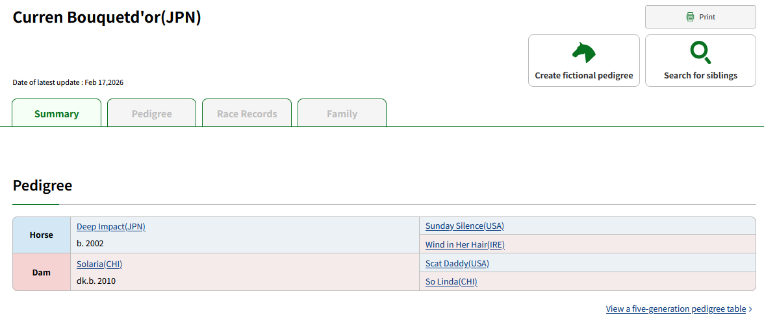Viewport: 764px width, 326px height.
Task: Open the Pedigree tab
Action: (x=151, y=113)
